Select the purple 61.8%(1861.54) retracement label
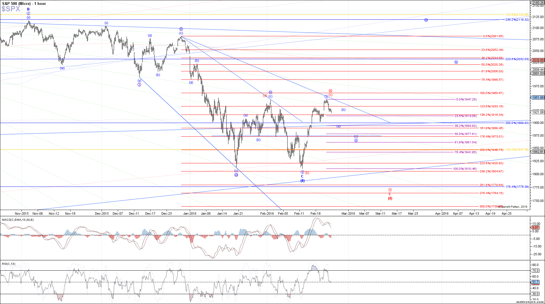The height and width of the screenshot is (304, 545). tap(465, 142)
